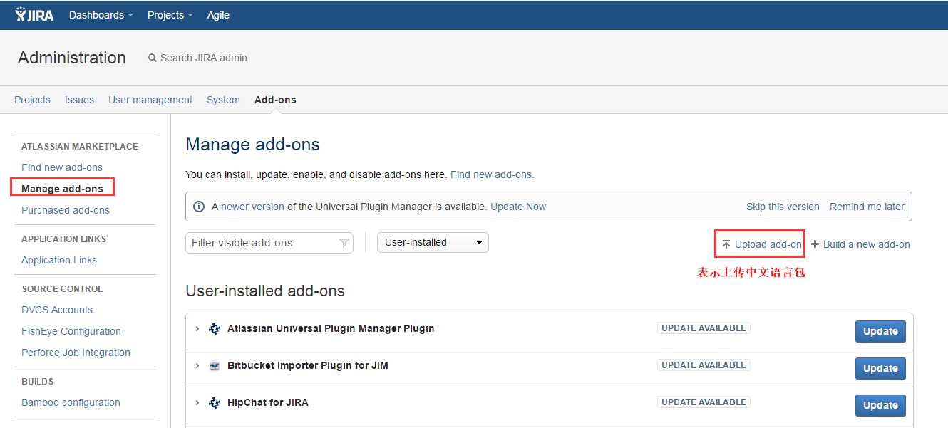This screenshot has width=948, height=428.
Task: Switch to the Projects admin tab
Action: point(32,100)
